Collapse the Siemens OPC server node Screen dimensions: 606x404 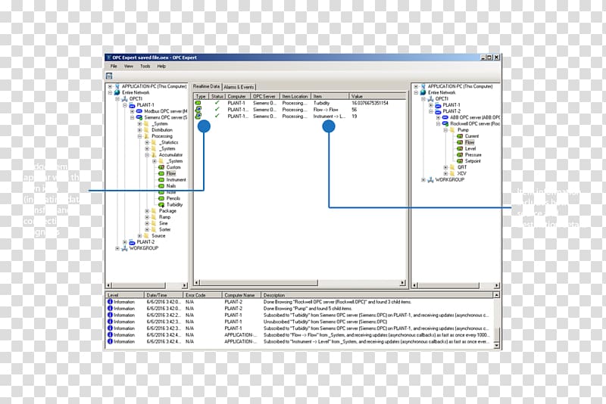click(x=132, y=117)
